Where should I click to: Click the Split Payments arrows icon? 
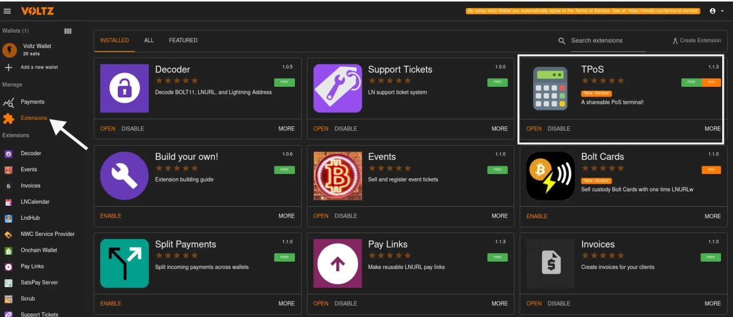(124, 263)
